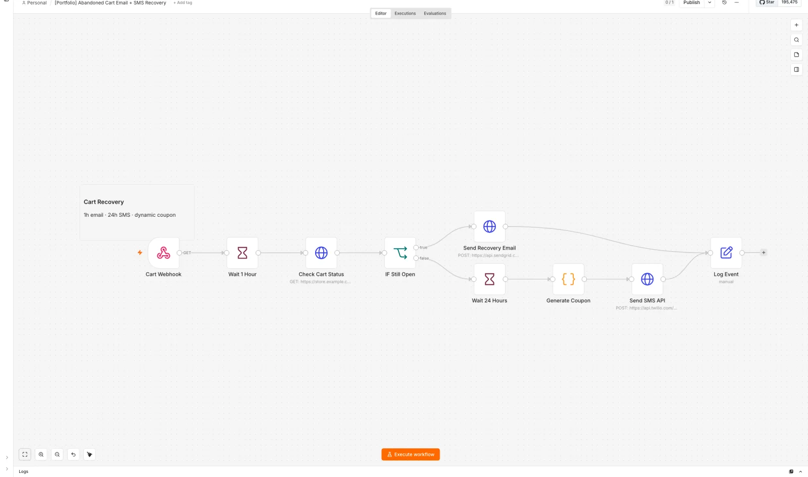Screen dimensions: 808x477
Task: Add a sticky note to canvas
Action: 796,55
